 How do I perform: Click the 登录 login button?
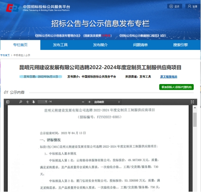click(175, 6)
